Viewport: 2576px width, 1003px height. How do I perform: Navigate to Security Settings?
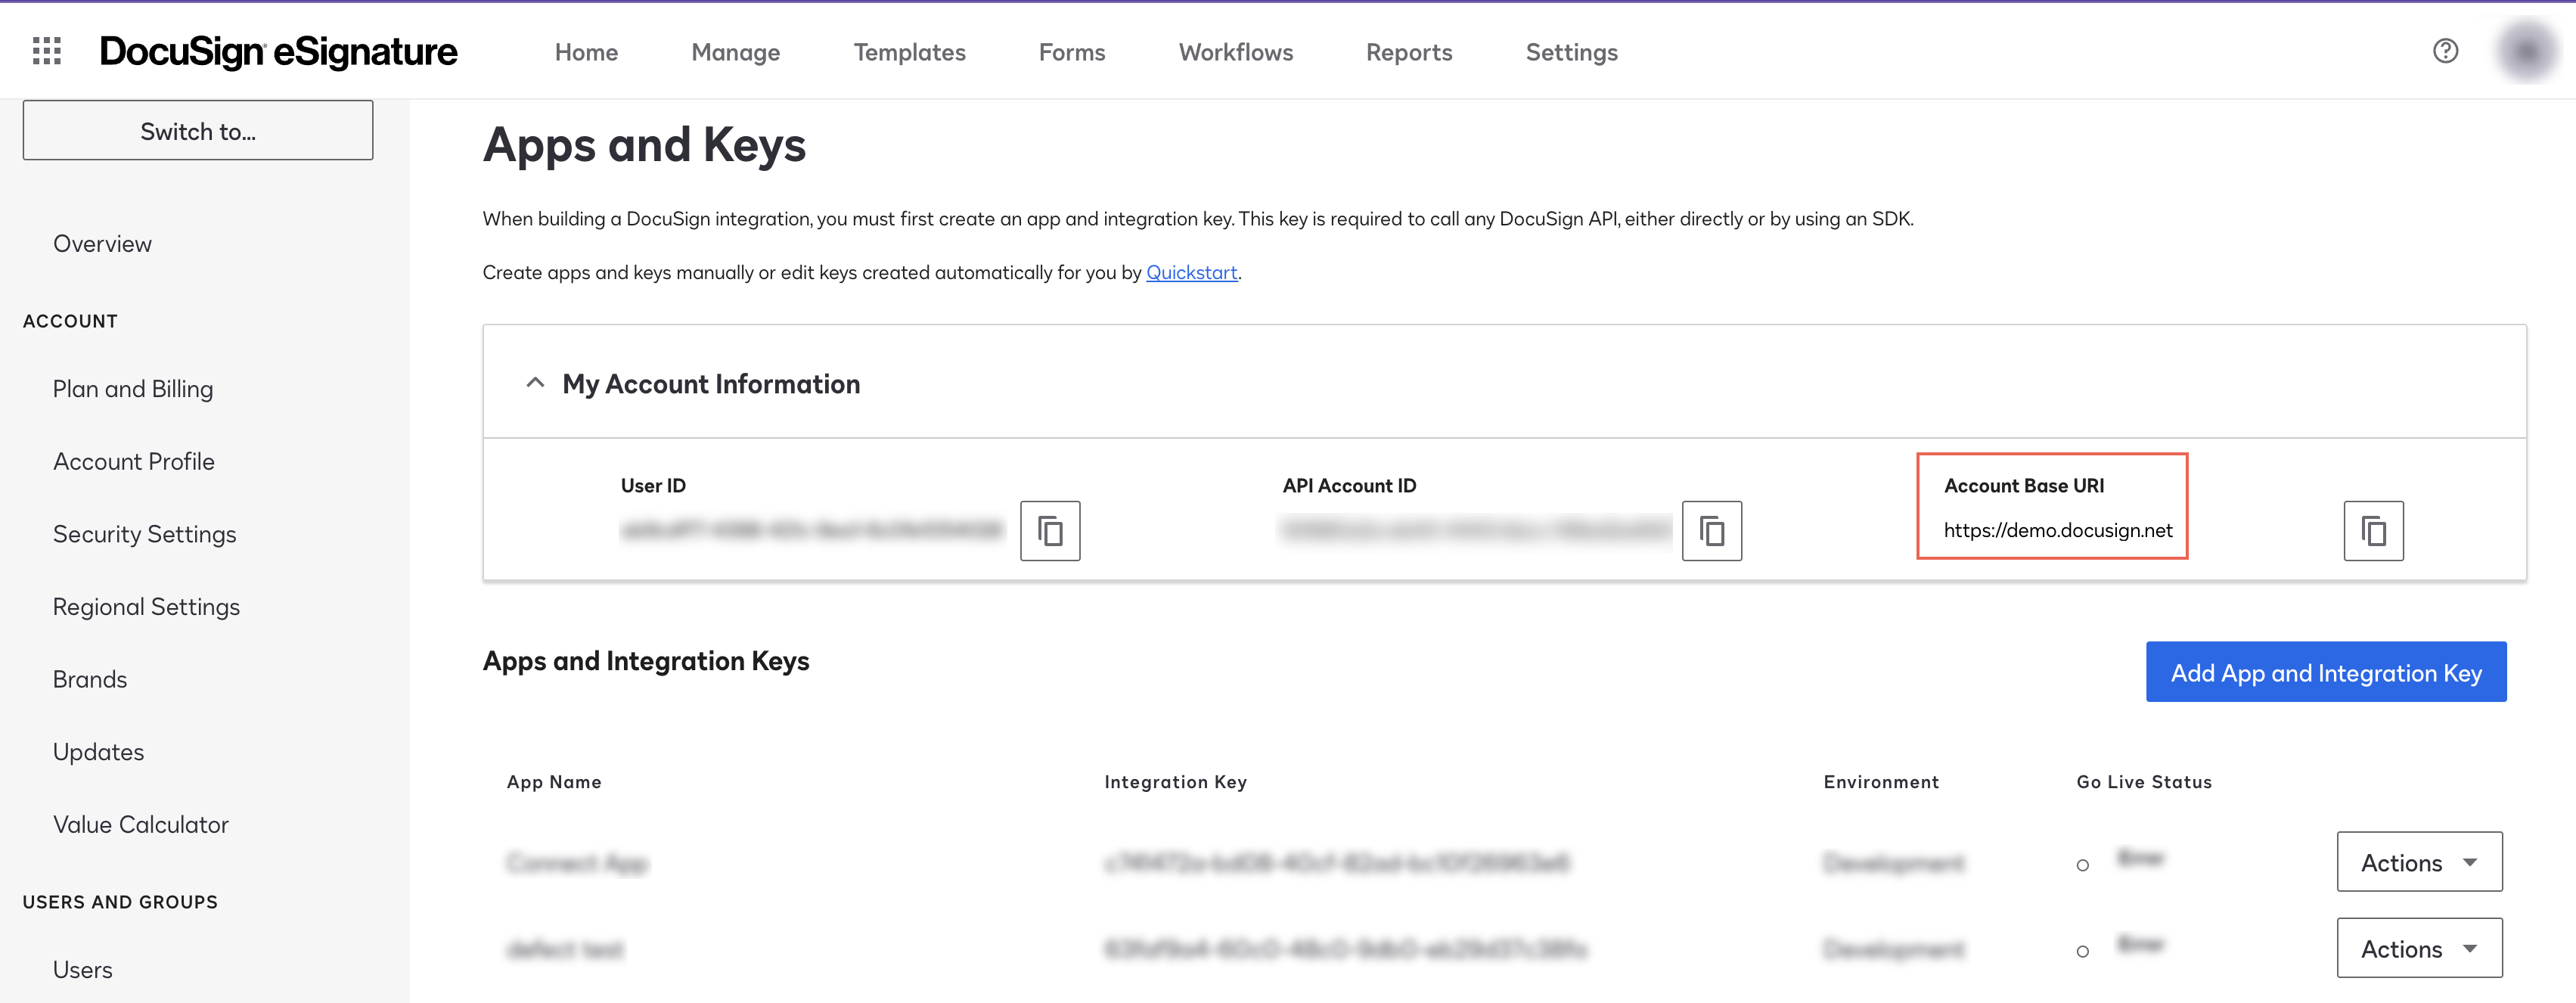click(x=145, y=534)
